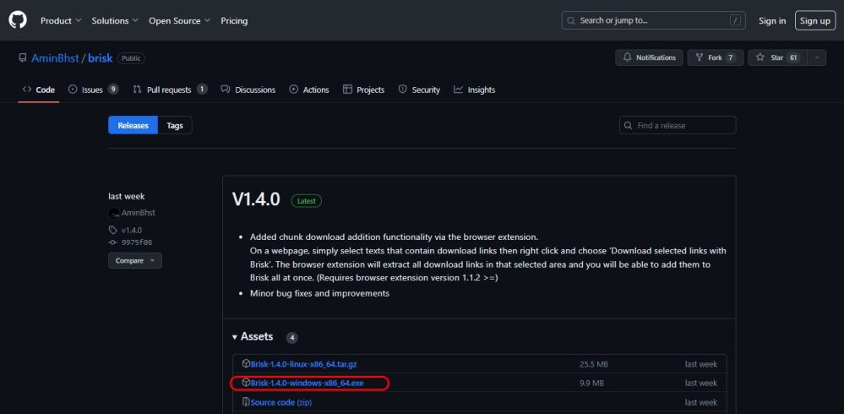Select the Releases toggle button
This screenshot has width=844, height=414.
pos(133,125)
